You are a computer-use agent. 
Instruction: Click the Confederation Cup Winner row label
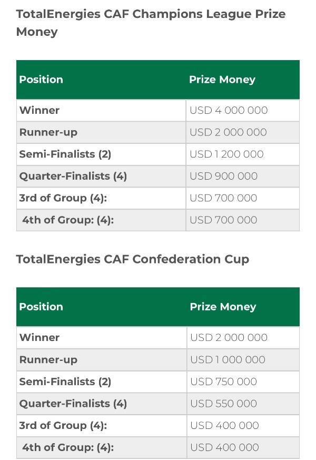39,337
